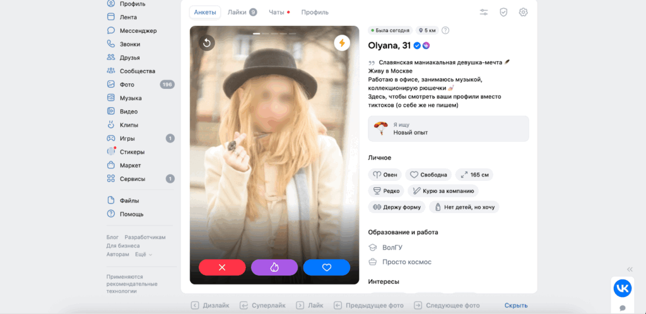This screenshot has height=314, width=646.
Task: Click the lightning boost icon on photo
Action: tap(342, 43)
